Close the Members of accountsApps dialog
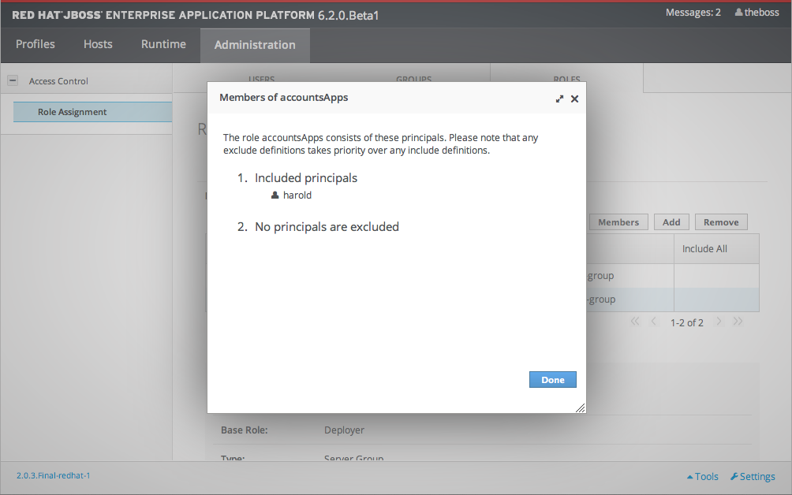792x495 pixels. click(x=574, y=99)
